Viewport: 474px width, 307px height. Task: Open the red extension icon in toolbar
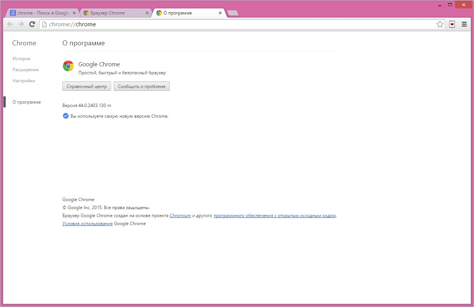(x=452, y=24)
